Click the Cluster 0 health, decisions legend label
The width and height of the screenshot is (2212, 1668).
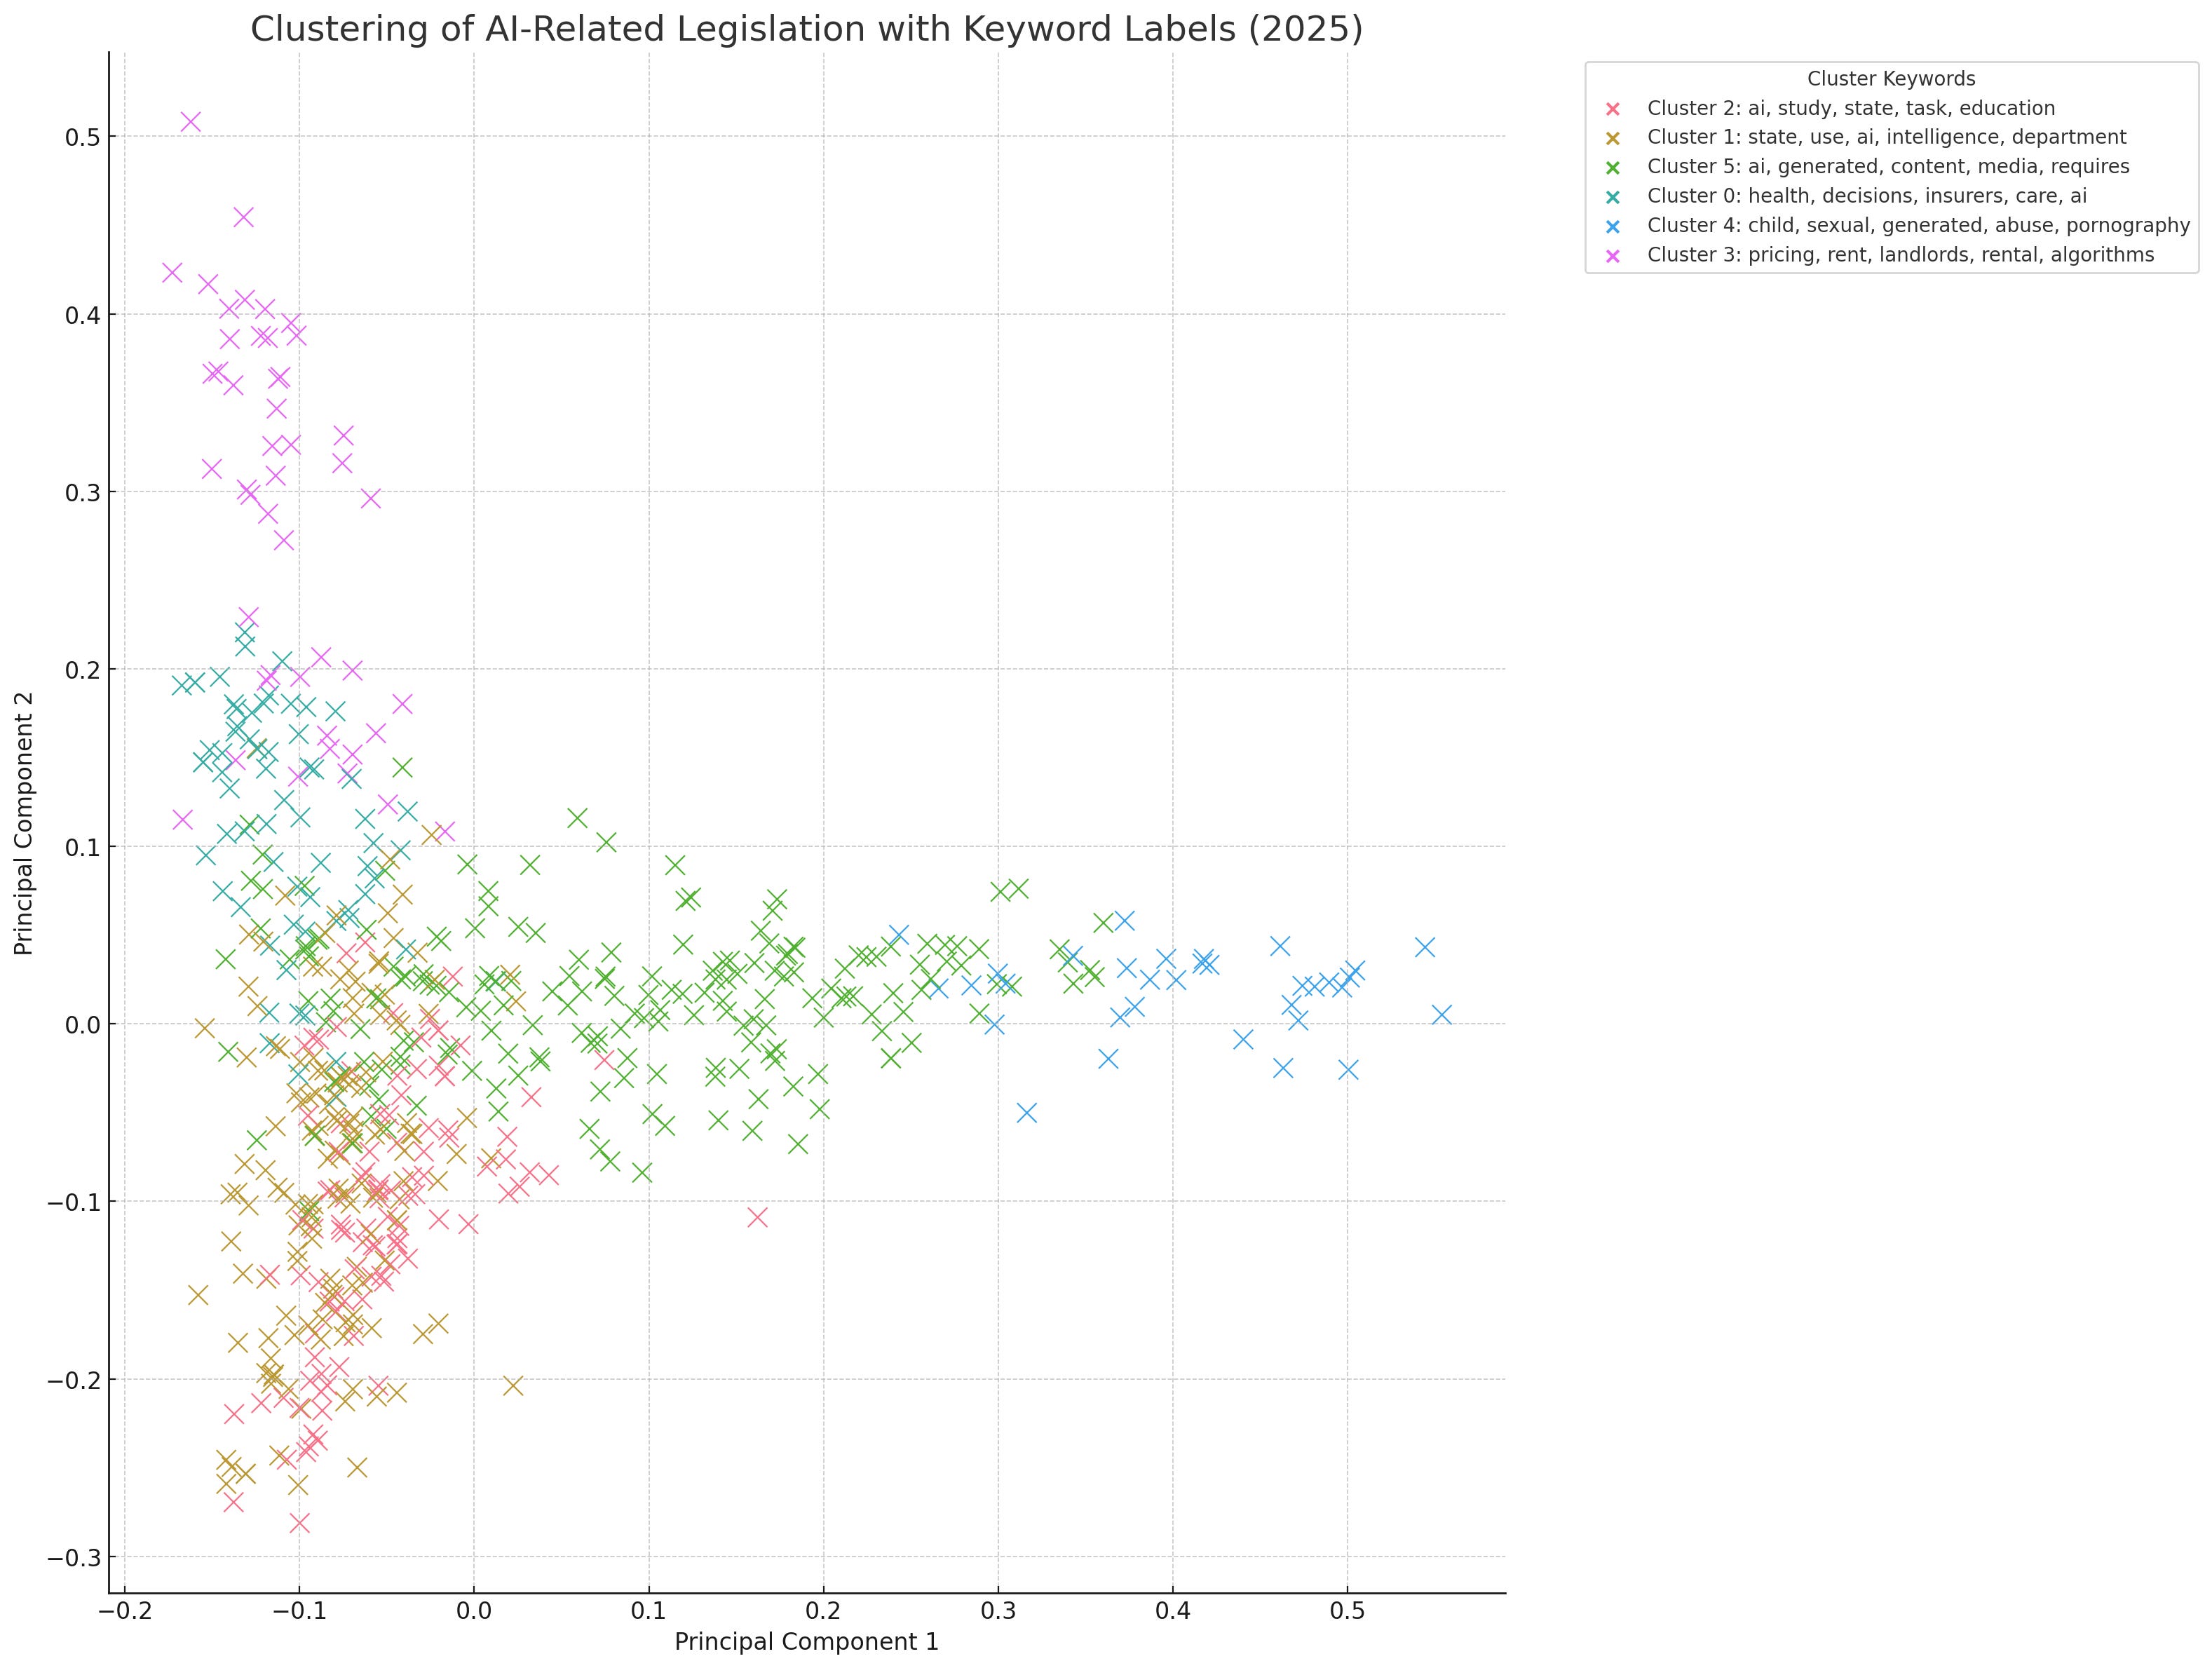[x=1866, y=197]
